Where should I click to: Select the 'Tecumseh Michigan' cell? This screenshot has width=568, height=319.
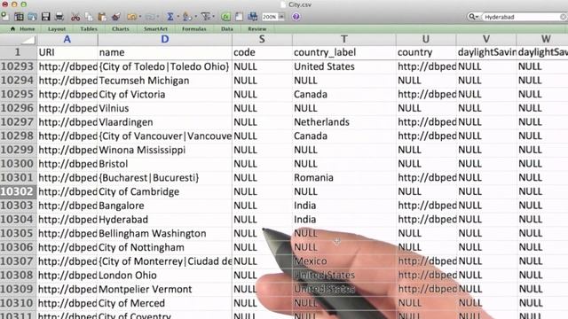click(x=165, y=81)
